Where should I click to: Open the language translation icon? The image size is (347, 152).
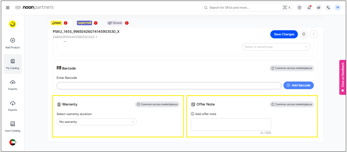[x=328, y=8]
